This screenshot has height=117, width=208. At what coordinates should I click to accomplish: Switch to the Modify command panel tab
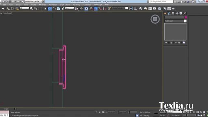point(169,13)
